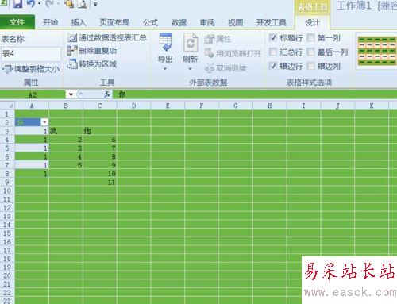This screenshot has height=304, width=397.
Task: Click the 删除重复项 text button
Action: (x=98, y=51)
